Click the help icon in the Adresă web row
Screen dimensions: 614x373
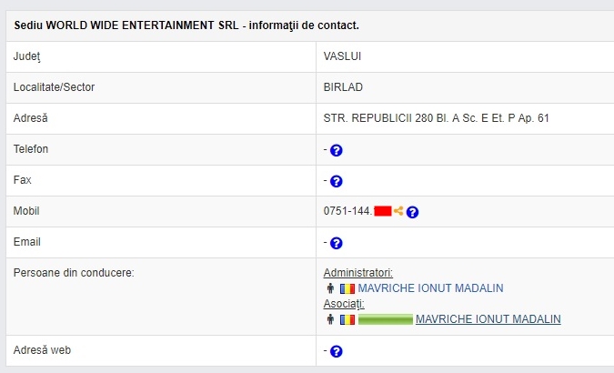point(337,351)
